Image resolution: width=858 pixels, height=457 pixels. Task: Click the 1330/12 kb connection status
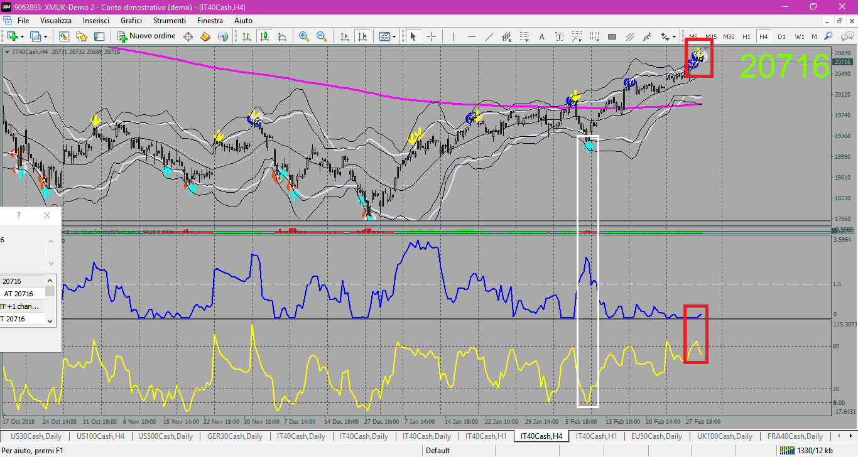[806, 450]
